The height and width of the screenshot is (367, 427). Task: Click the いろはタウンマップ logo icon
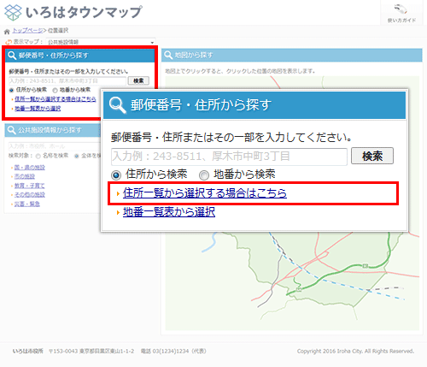(x=14, y=13)
